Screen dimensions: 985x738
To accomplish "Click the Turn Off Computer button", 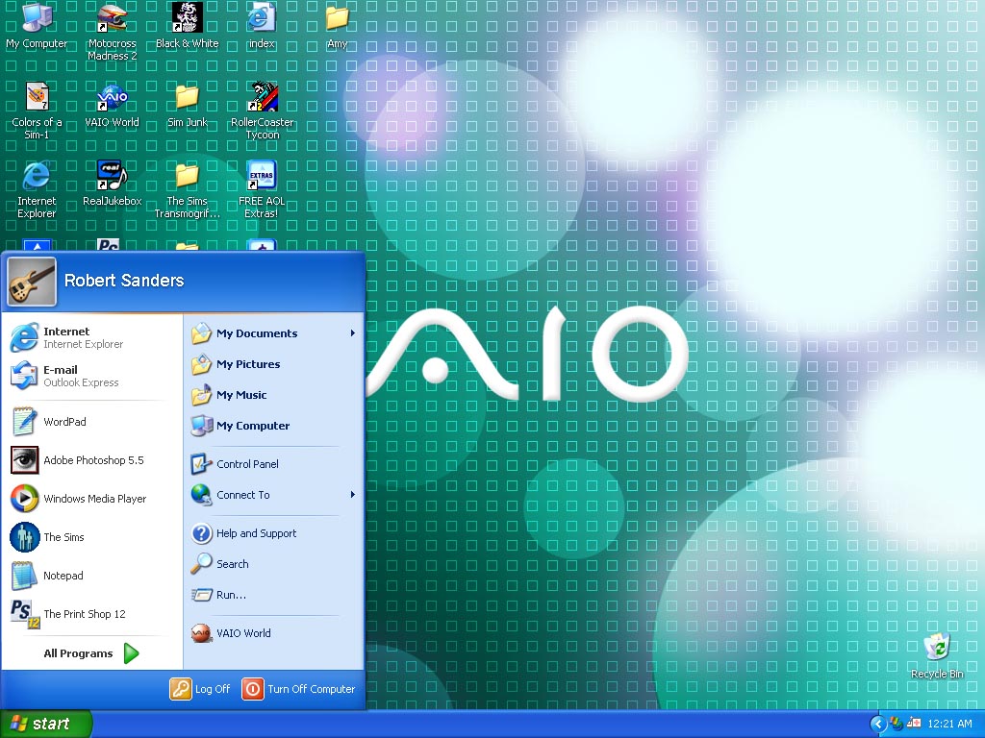I will [x=298, y=689].
